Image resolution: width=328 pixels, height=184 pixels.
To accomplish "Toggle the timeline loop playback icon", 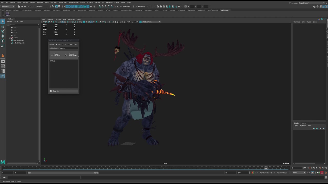I will (x=309, y=173).
